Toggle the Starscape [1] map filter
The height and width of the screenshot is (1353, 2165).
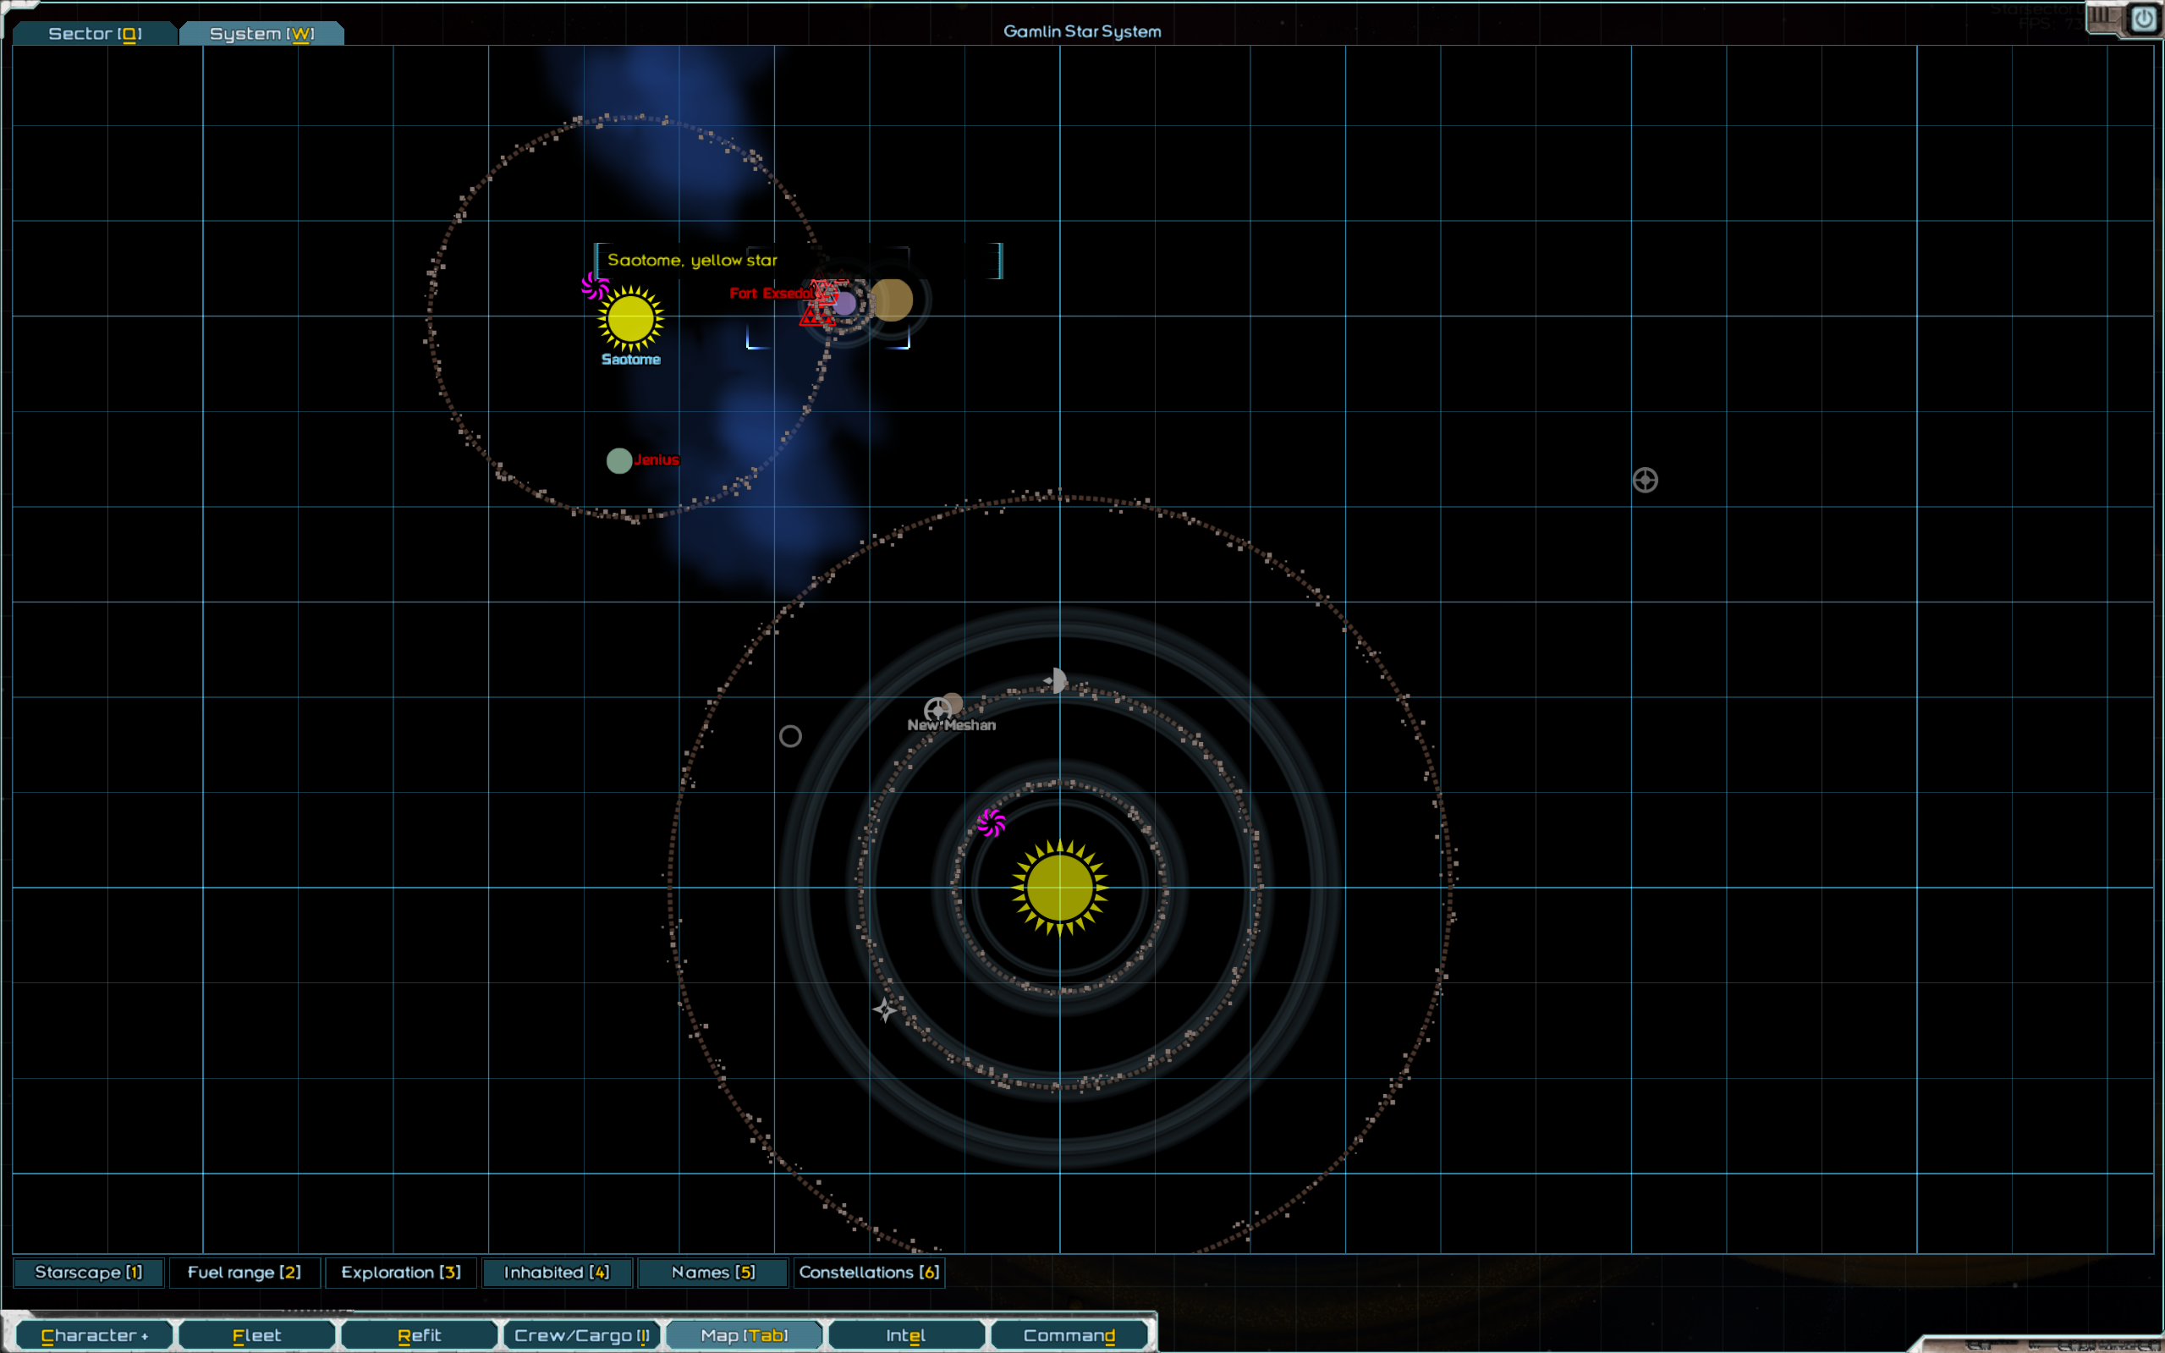[x=89, y=1273]
